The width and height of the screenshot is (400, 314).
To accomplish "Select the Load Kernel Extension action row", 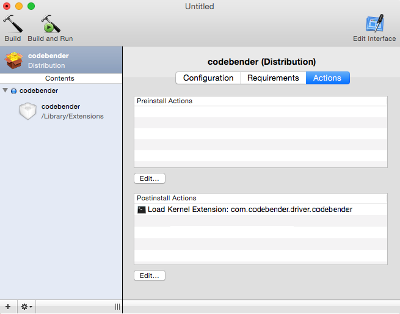I will point(261,210).
